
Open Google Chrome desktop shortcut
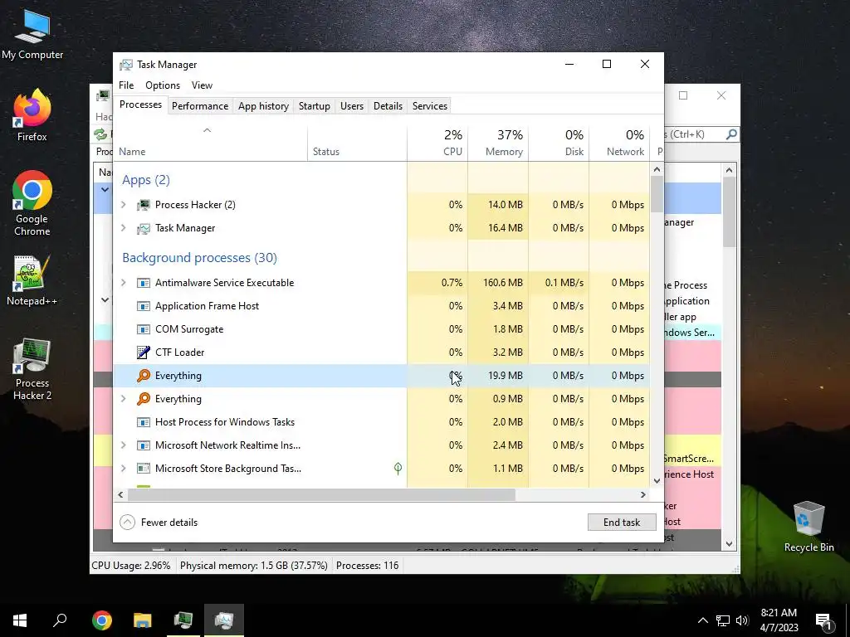click(x=32, y=204)
